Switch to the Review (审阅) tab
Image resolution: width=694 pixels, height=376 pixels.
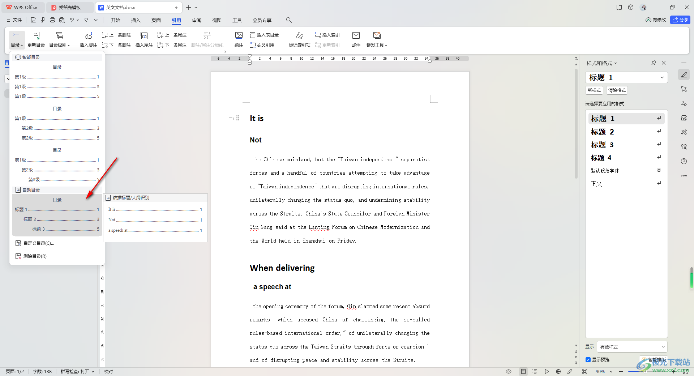pos(197,20)
